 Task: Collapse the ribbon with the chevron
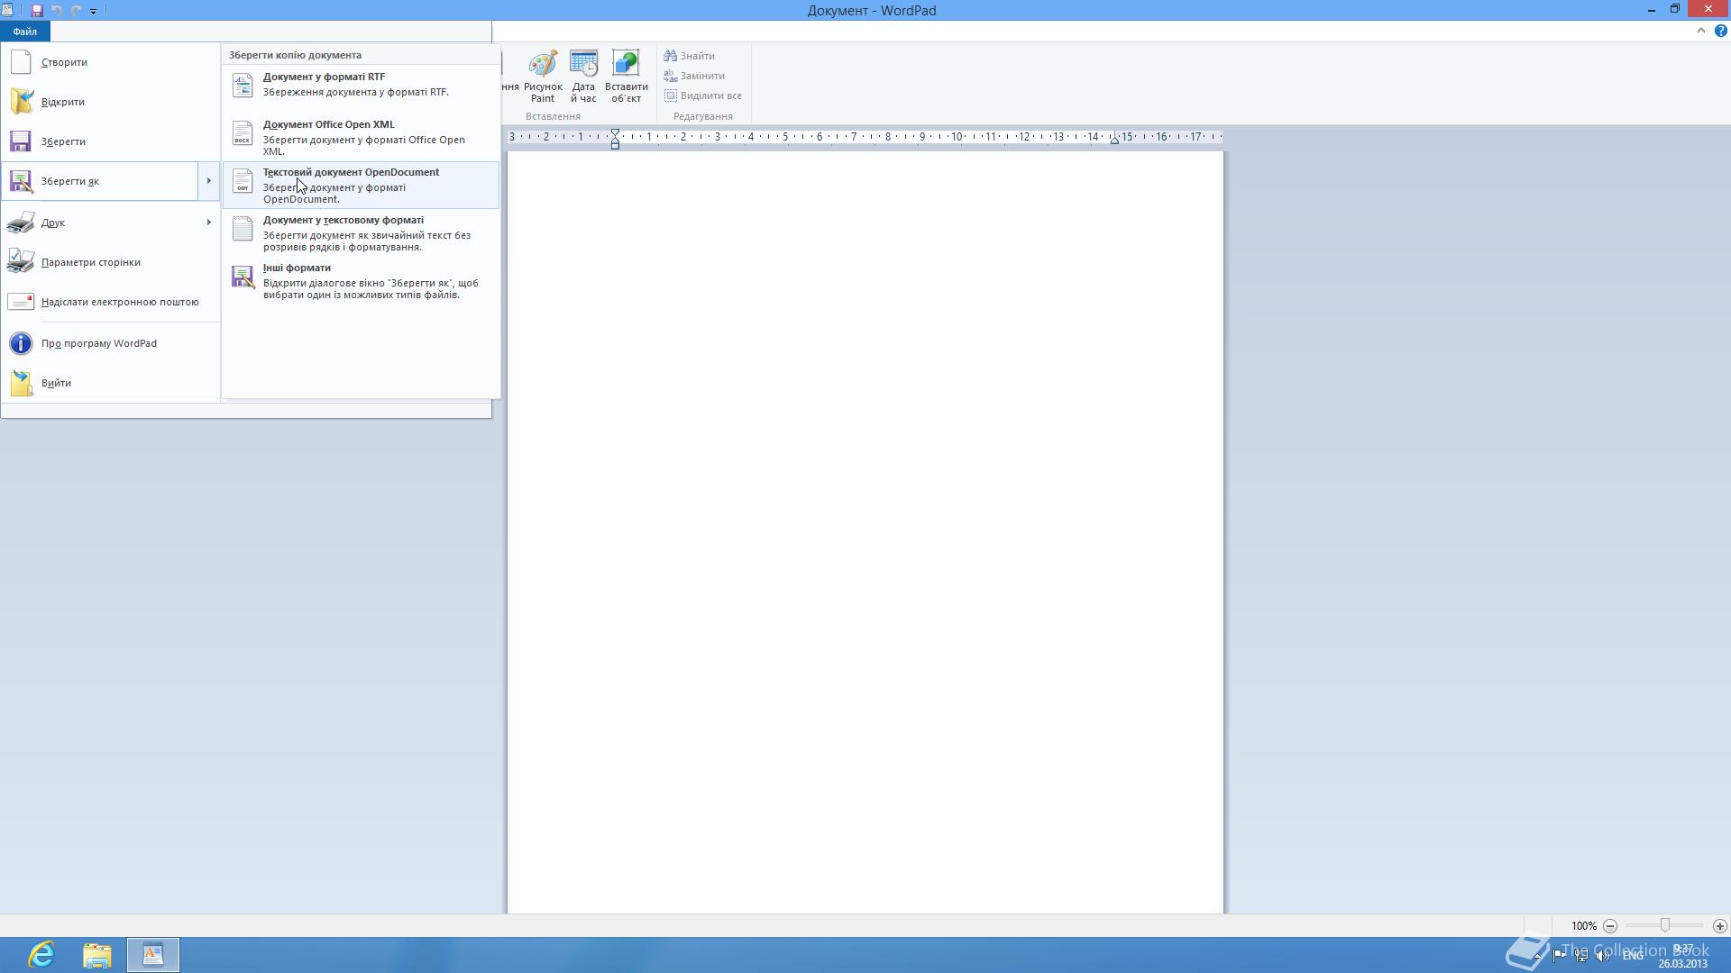click(1700, 31)
